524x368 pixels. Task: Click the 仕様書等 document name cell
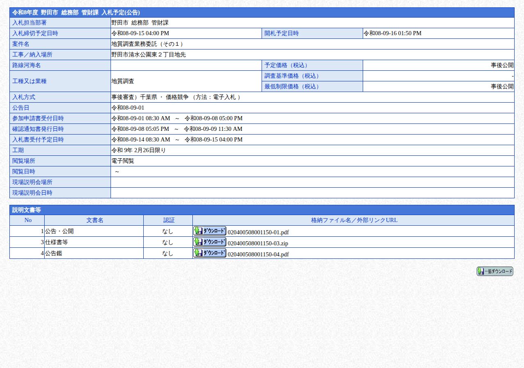pyautogui.click(x=94, y=242)
